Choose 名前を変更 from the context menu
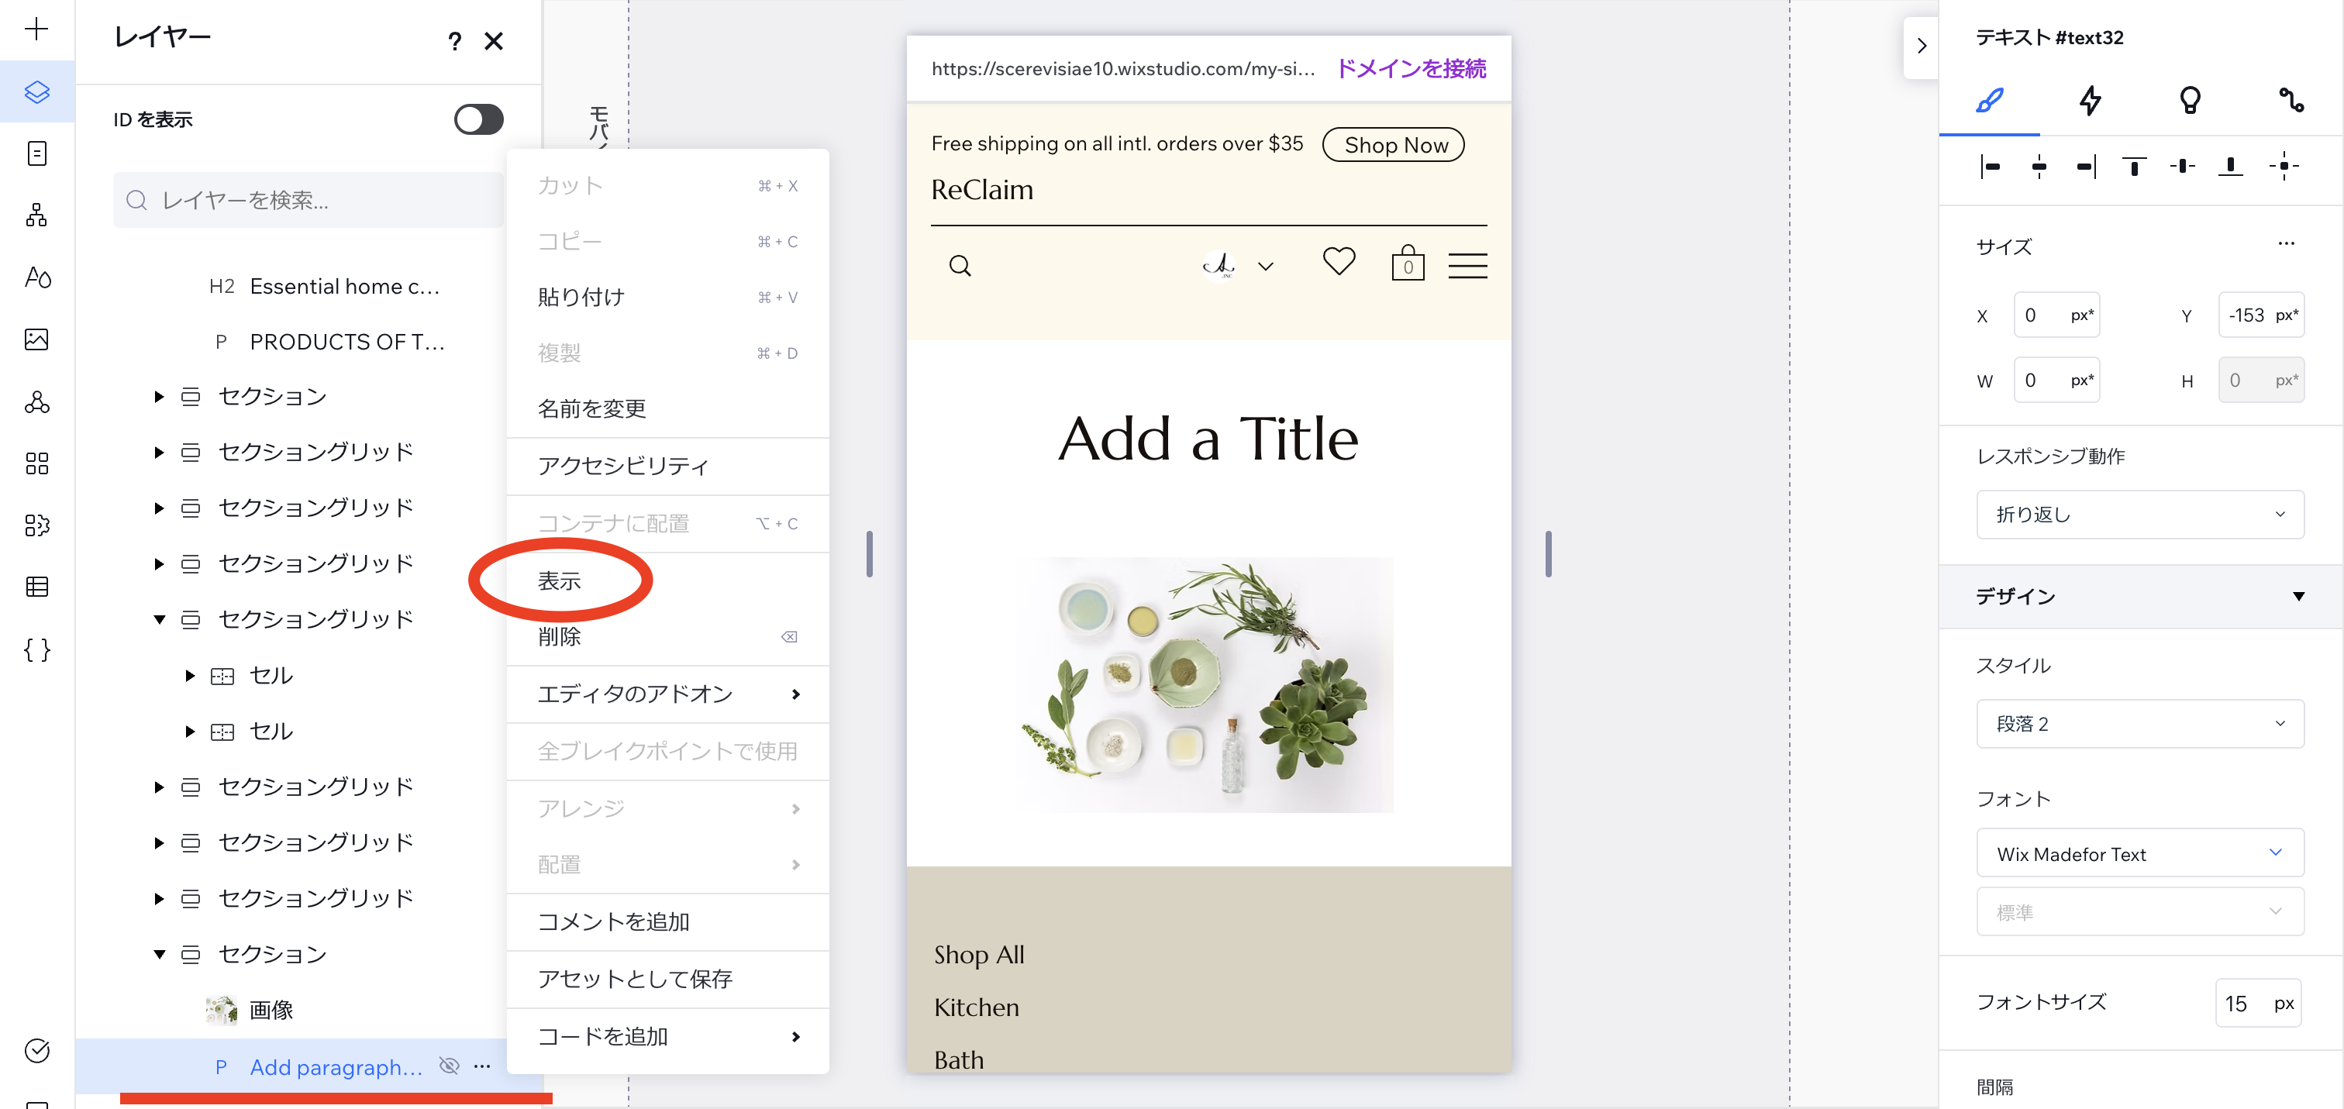This screenshot has width=2344, height=1109. click(591, 408)
